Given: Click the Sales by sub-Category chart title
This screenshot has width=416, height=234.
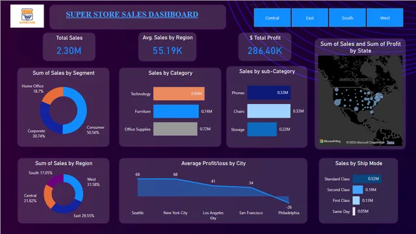Looking at the screenshot, I should pos(267,71).
